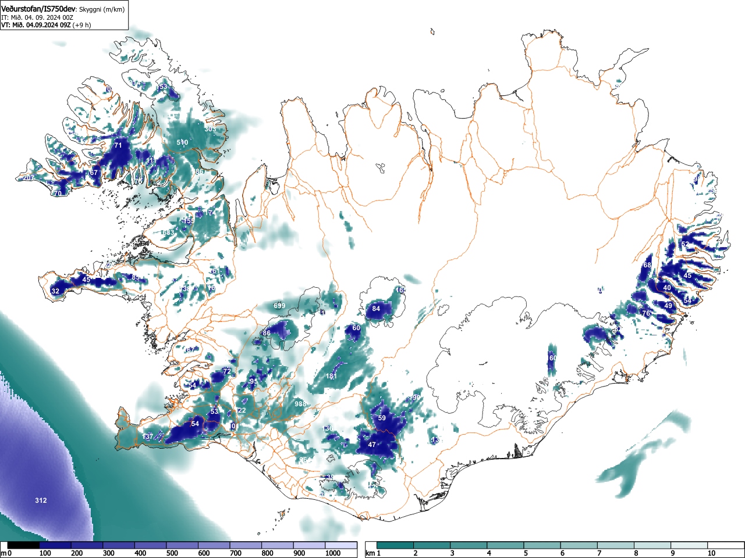Click the 95 visibility value
The height and width of the screenshot is (558, 745).
pyautogui.click(x=253, y=381)
